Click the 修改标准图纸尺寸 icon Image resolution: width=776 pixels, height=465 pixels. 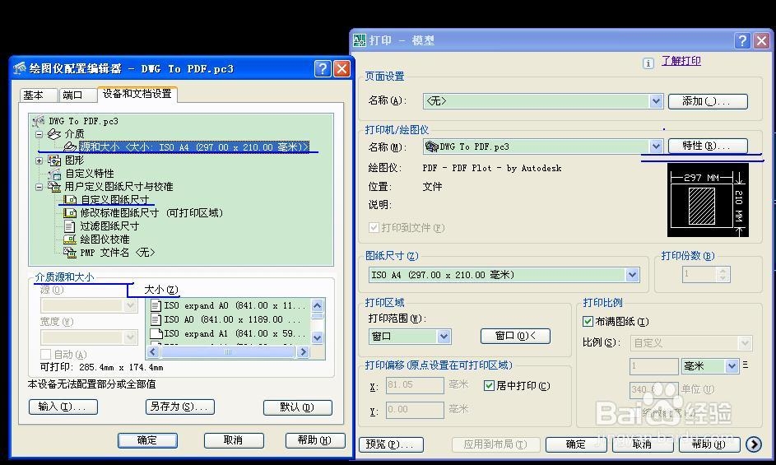click(x=70, y=213)
